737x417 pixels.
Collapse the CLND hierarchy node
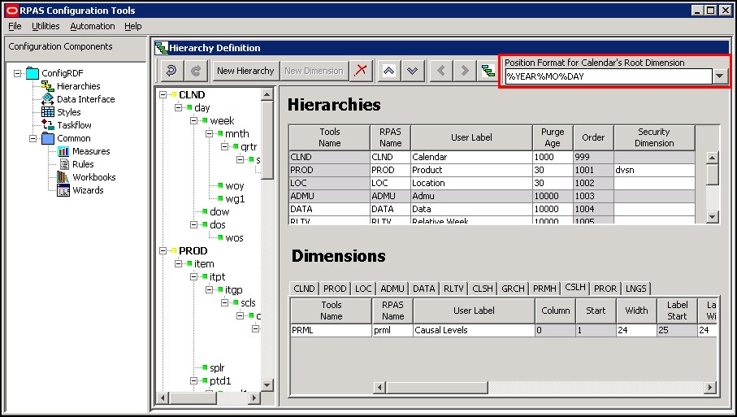(x=163, y=94)
